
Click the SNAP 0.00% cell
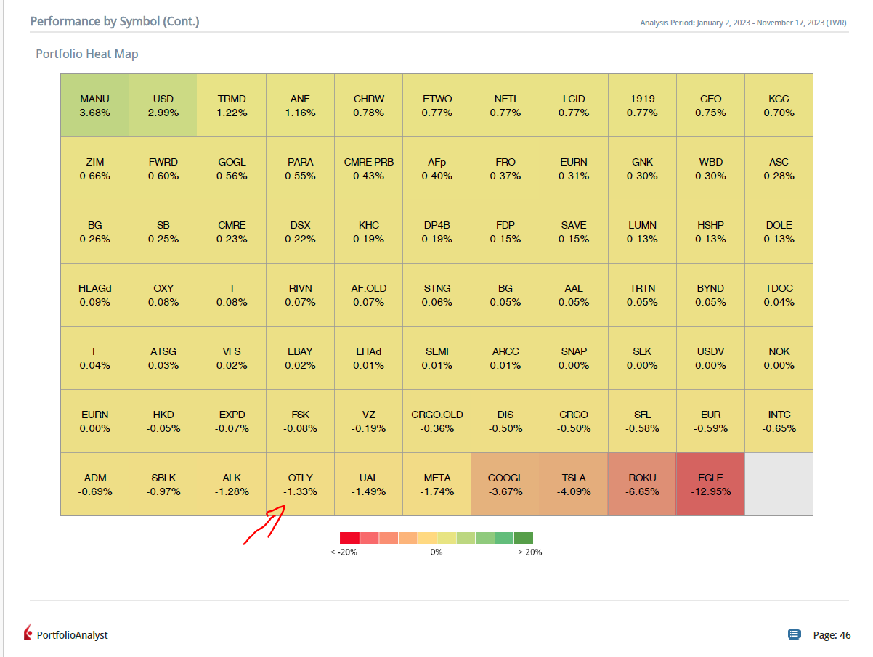coord(574,358)
